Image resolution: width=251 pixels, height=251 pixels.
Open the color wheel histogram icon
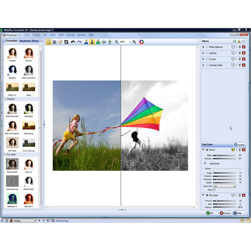(x=141, y=42)
